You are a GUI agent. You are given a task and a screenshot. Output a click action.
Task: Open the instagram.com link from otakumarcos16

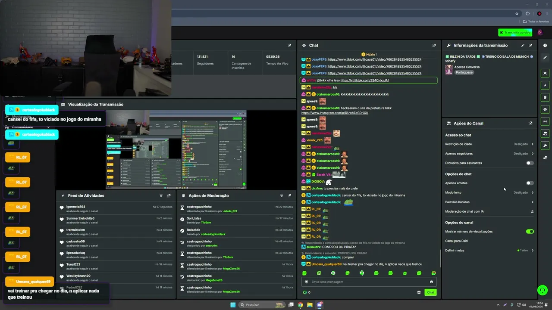tap(335, 113)
